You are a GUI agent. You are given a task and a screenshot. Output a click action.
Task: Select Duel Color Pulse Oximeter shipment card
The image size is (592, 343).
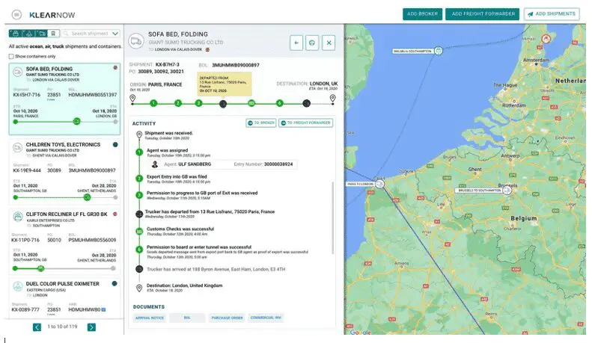(x=64, y=298)
